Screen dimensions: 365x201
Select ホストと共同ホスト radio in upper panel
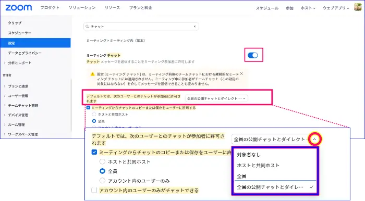[x=94, y=115]
